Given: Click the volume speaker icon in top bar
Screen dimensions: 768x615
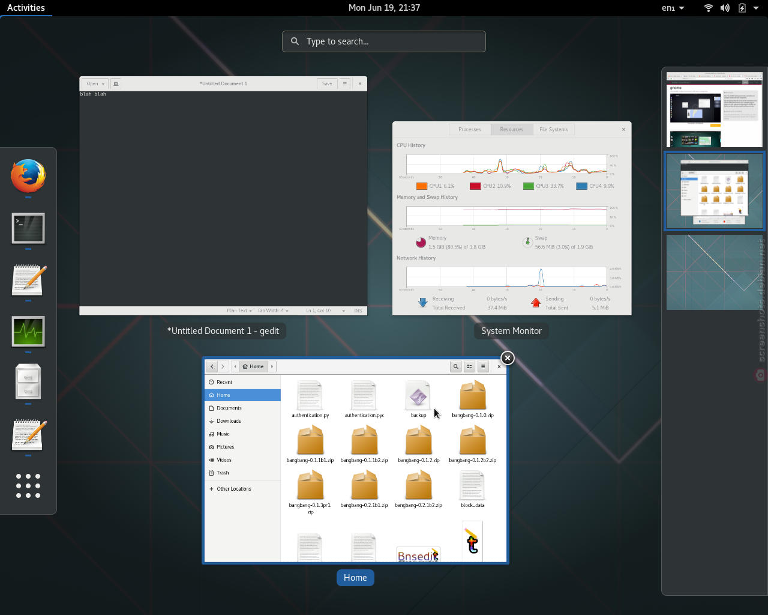Looking at the screenshot, I should (725, 8).
